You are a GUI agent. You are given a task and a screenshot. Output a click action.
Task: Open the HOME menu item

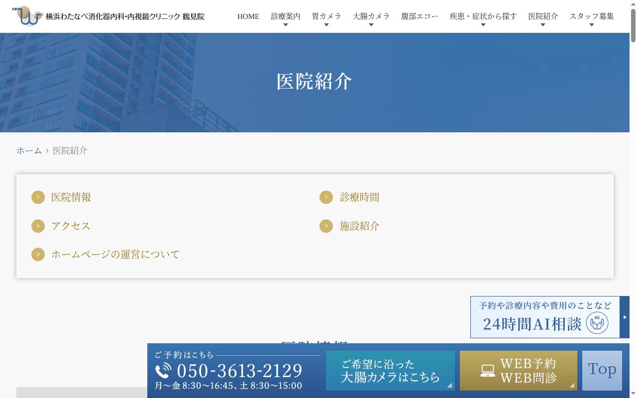coord(248,16)
